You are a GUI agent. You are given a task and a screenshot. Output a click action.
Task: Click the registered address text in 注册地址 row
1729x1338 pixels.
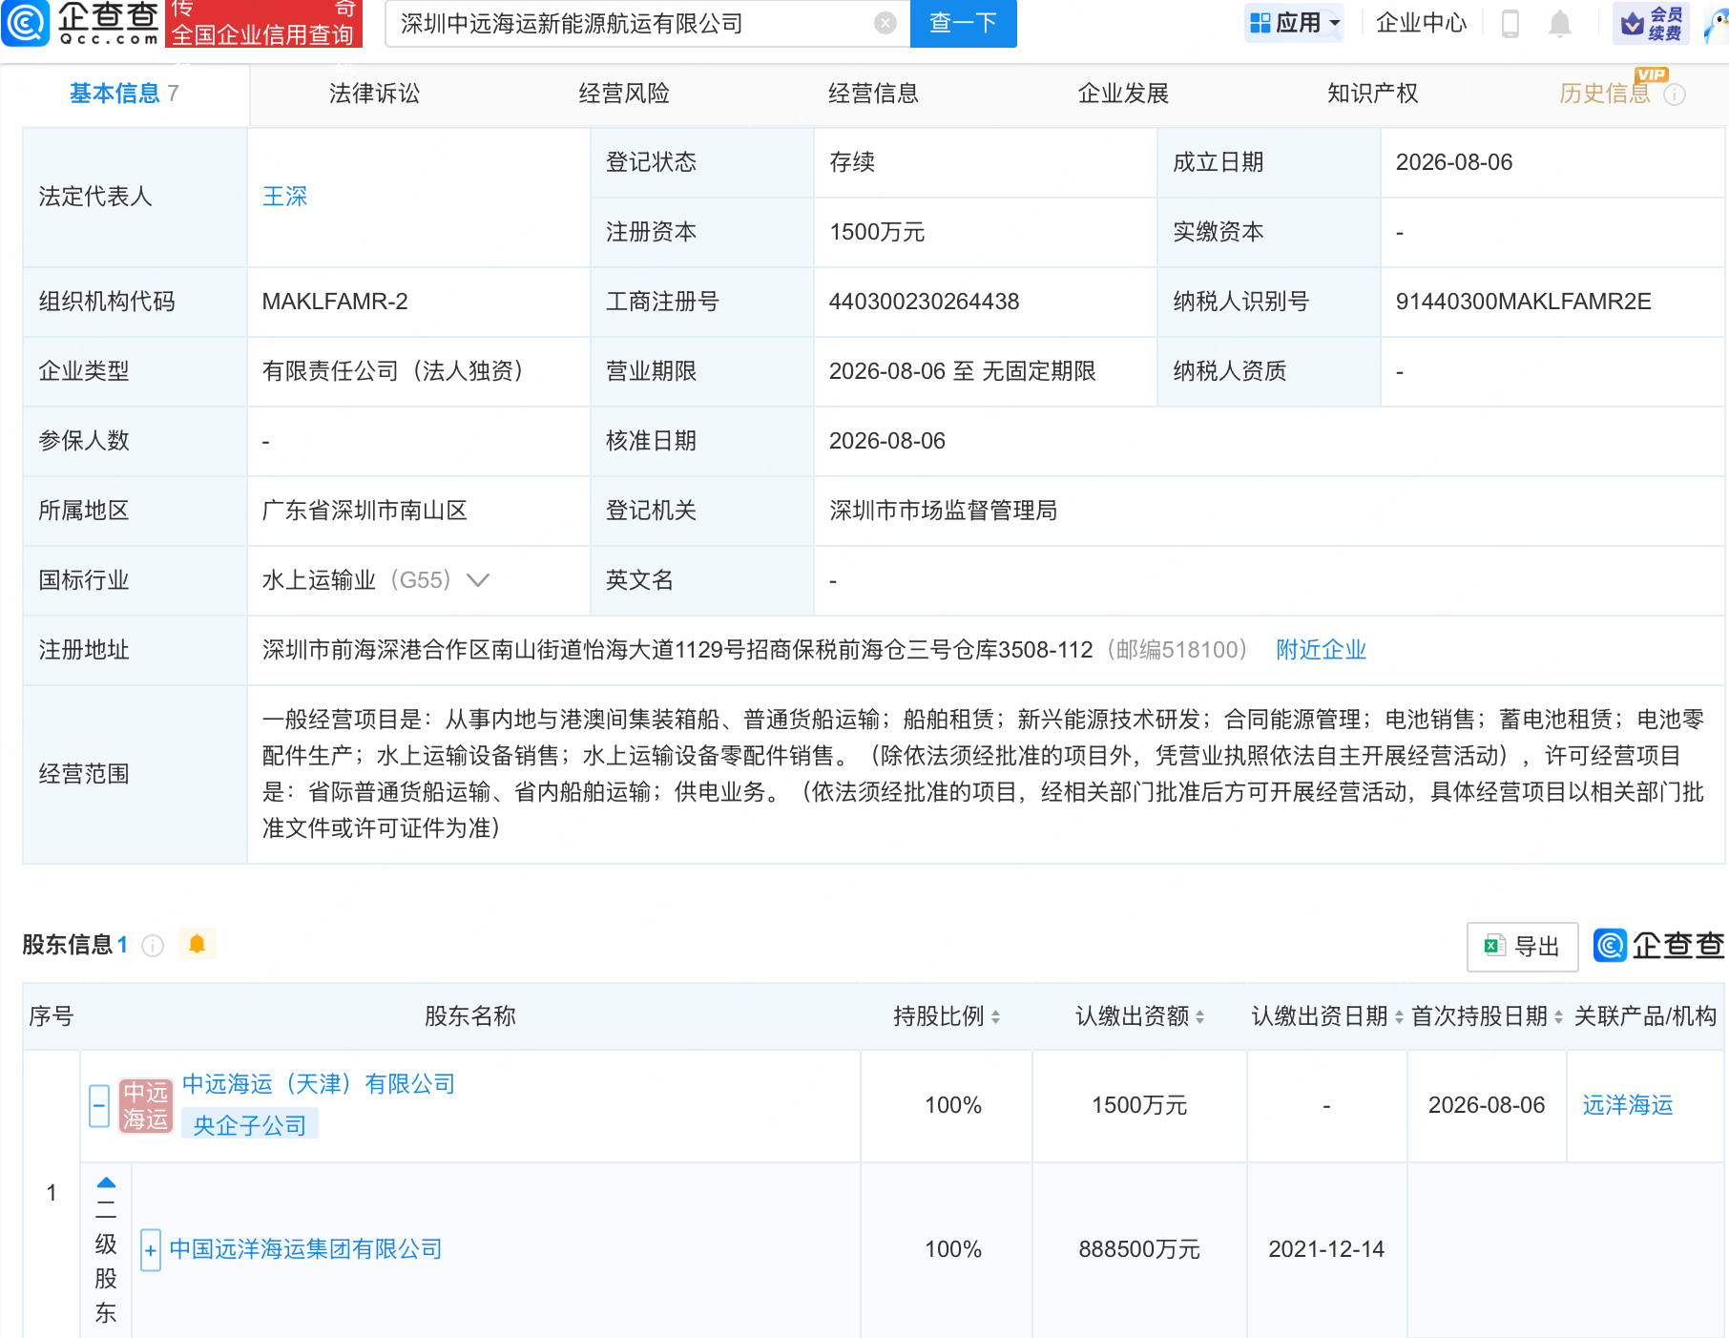coord(677,650)
